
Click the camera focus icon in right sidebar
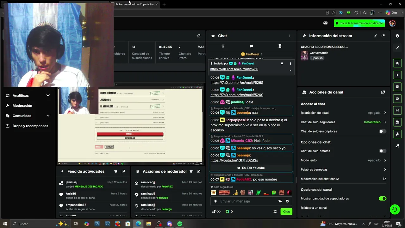397,63
